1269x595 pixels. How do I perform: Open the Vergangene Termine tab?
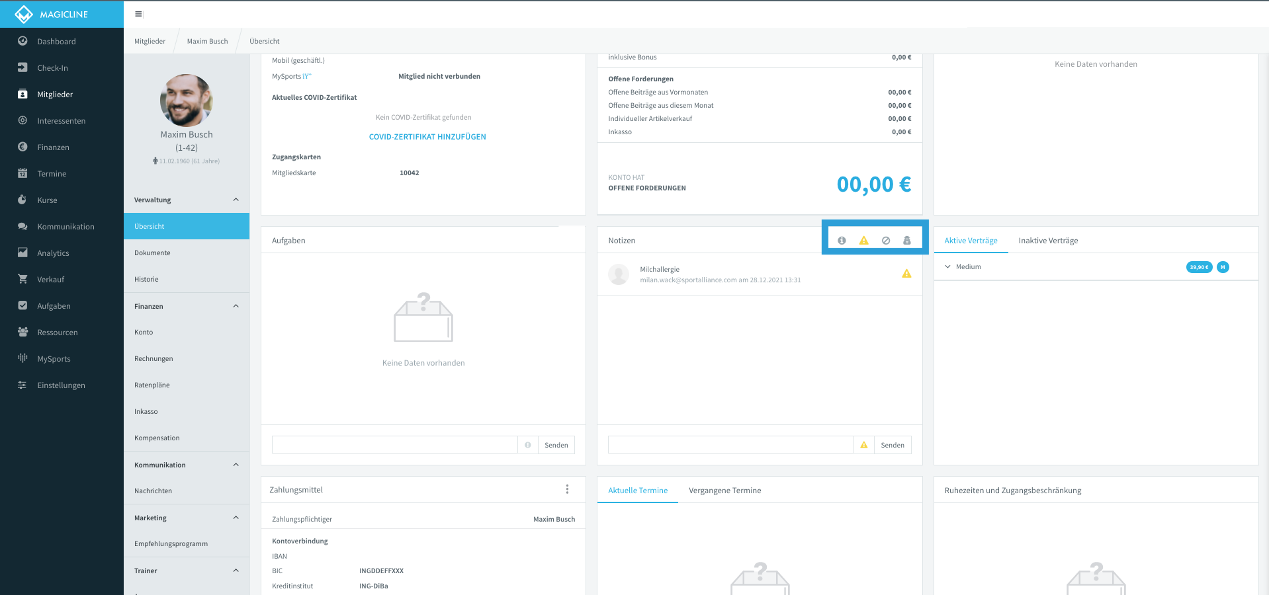click(724, 491)
